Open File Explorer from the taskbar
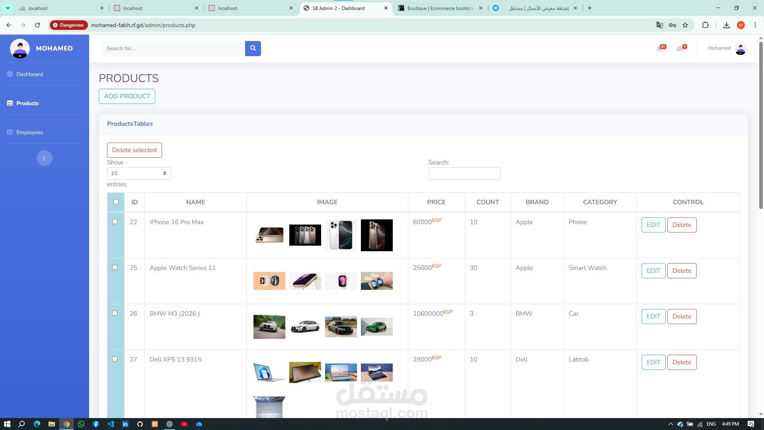The image size is (764, 430). pyautogui.click(x=51, y=424)
